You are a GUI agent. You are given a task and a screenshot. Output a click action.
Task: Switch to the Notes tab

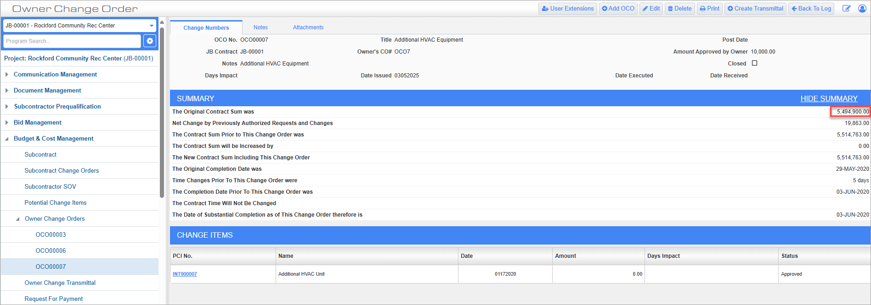[x=260, y=27]
